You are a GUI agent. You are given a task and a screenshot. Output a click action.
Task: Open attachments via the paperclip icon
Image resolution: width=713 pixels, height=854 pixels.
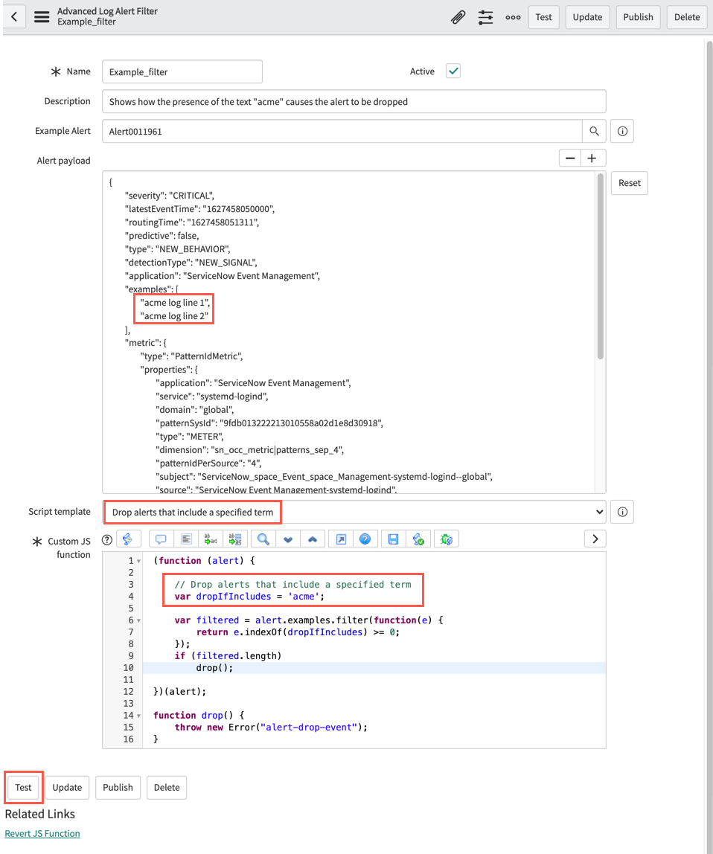tap(458, 17)
